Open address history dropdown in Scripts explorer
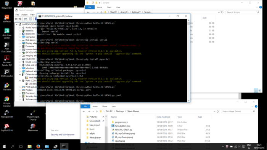Screen dimensions: 267x150 pyautogui.click(x=219, y=12)
